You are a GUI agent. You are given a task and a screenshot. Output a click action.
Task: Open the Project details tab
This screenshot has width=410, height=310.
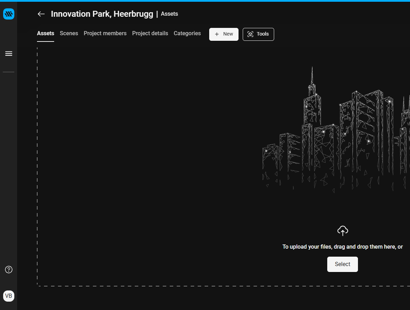point(150,33)
